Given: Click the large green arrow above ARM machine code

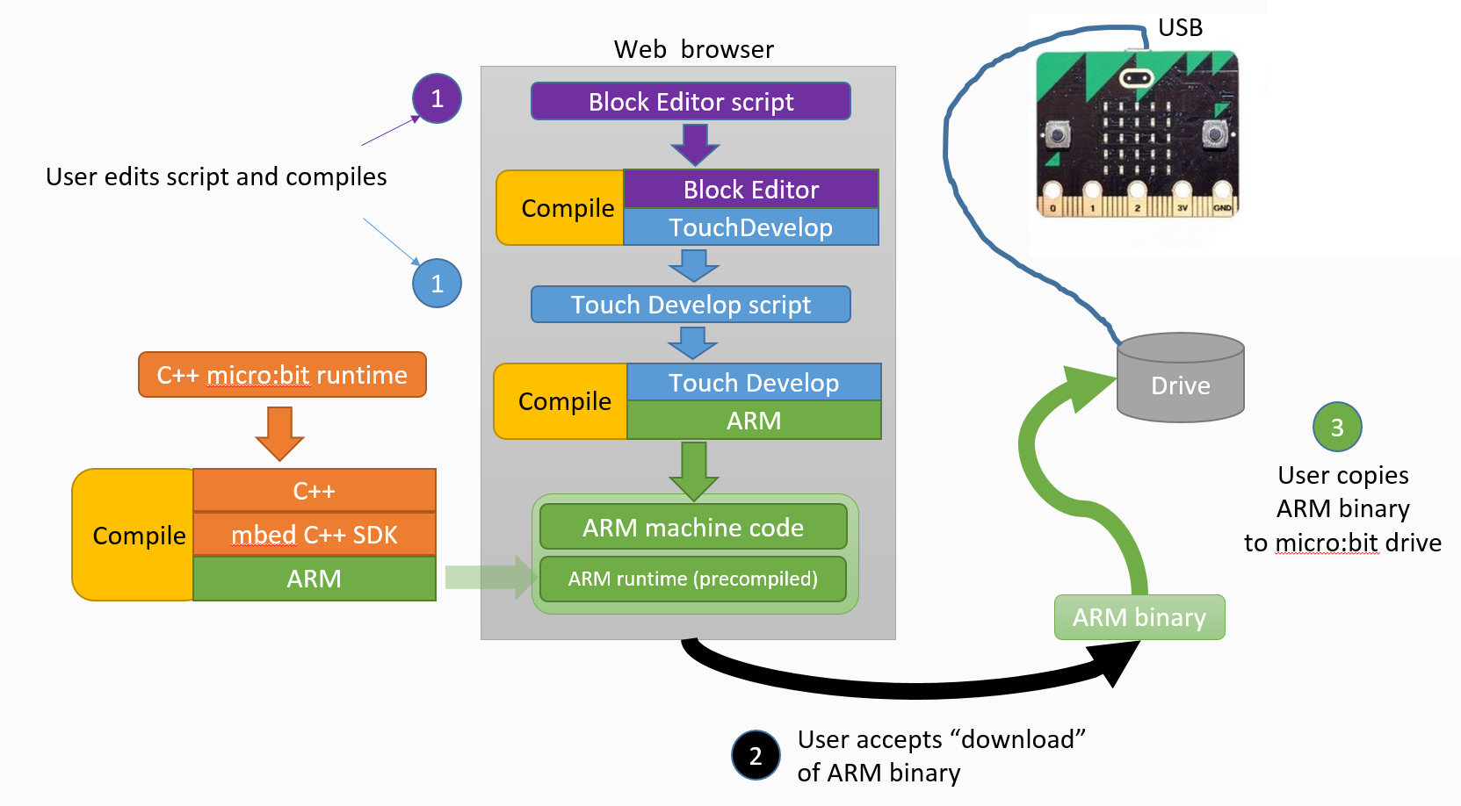Looking at the screenshot, I should coord(694,471).
